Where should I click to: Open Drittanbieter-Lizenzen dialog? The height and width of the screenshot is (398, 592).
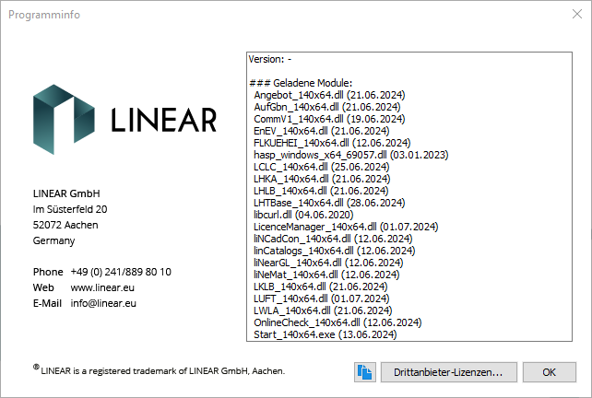pos(448,372)
